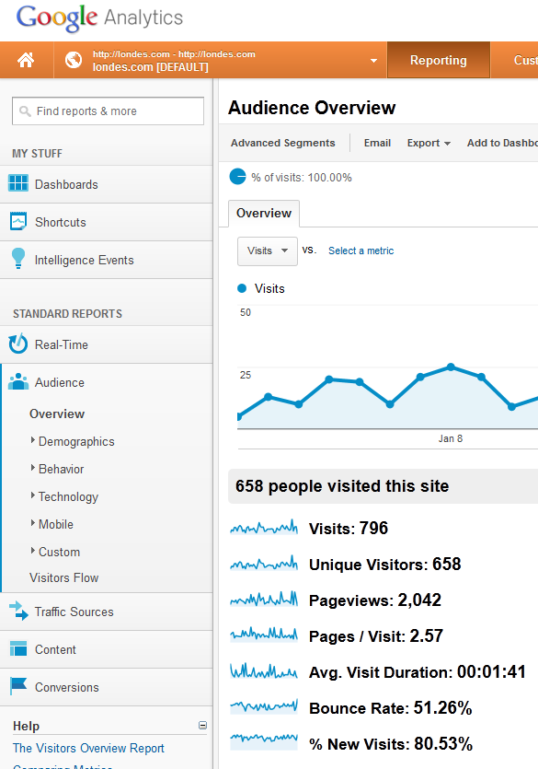Click the Real-Time clock icon
This screenshot has height=769, width=538.
pos(18,344)
